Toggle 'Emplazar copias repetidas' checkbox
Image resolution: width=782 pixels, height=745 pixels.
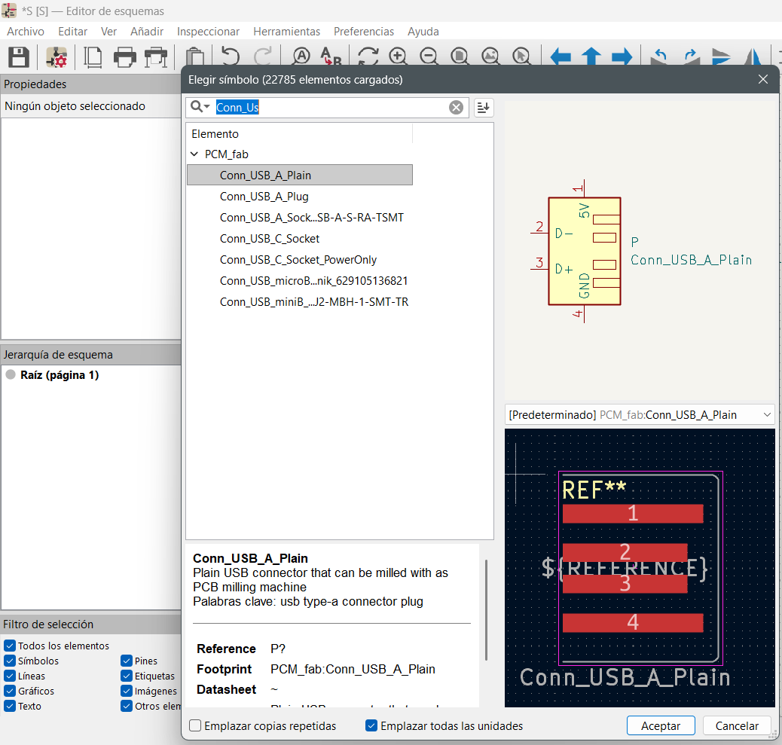pos(196,726)
